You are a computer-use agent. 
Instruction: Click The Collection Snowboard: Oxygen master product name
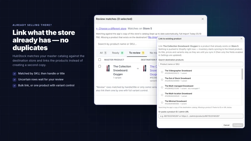click(122, 70)
